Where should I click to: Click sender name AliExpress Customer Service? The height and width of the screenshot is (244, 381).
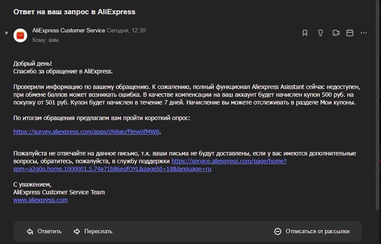pos(68,30)
